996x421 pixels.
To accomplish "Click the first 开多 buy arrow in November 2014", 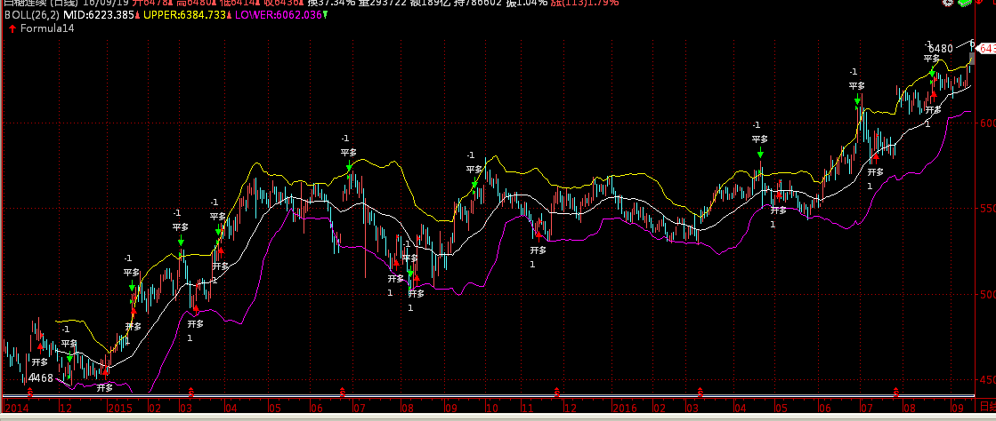I will (x=41, y=346).
